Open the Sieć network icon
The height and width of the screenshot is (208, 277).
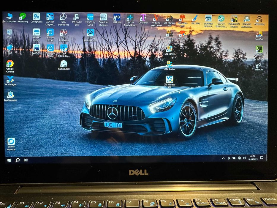[10, 49]
